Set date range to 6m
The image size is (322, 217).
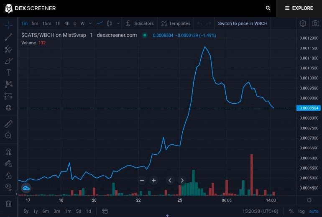[x=46, y=211]
